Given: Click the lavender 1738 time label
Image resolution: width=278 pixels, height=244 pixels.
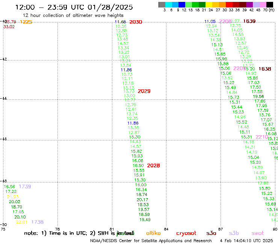Looking at the screenshot, I should pos(38,222).
